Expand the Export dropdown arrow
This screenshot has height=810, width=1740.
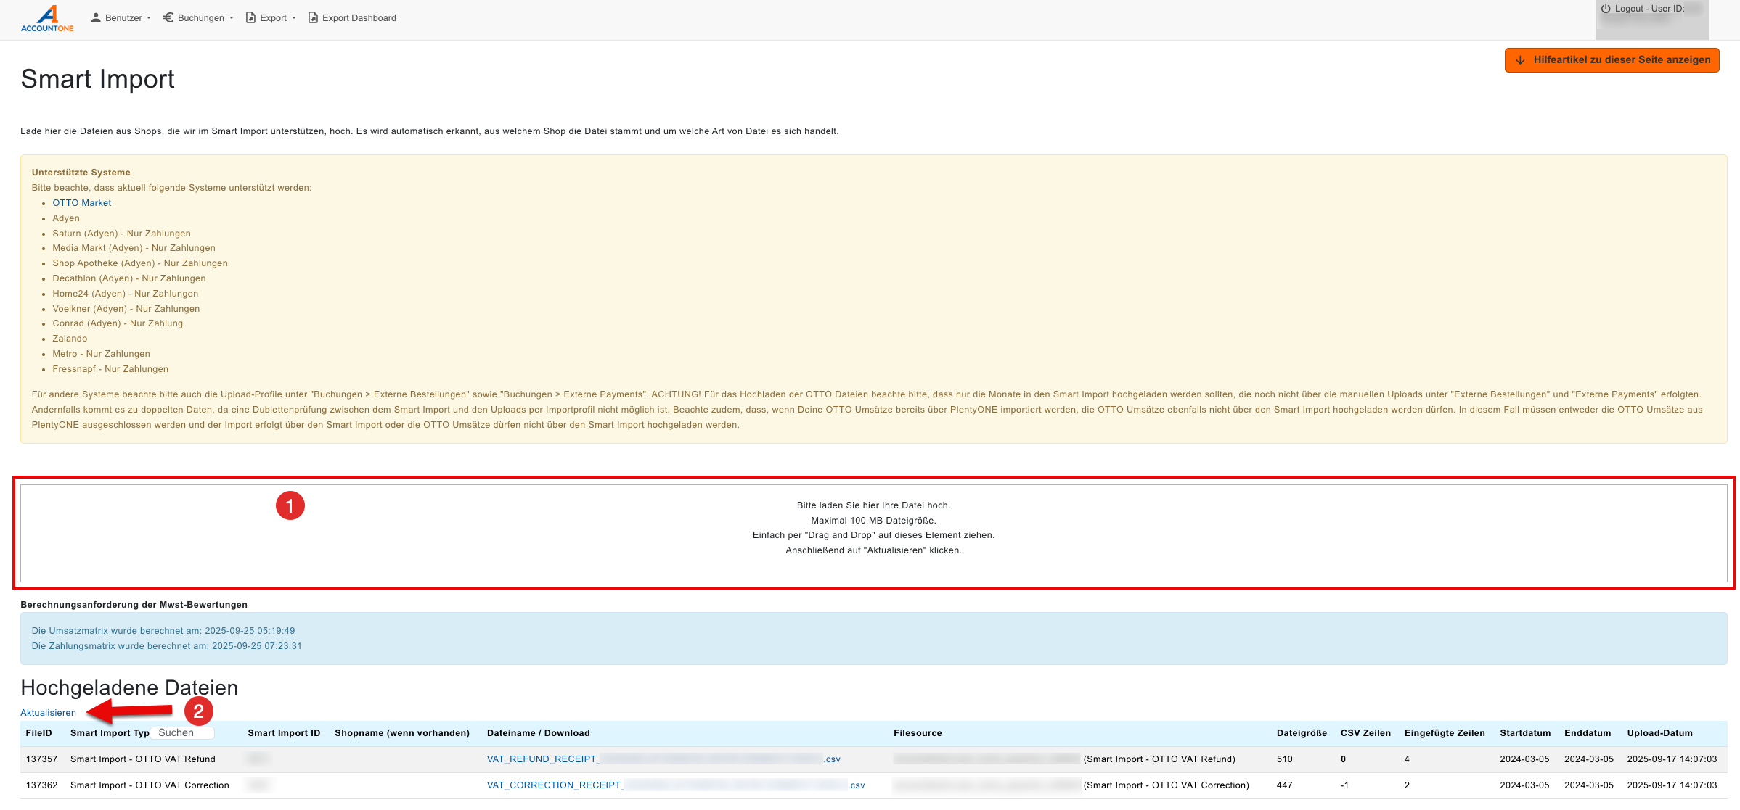pos(294,18)
